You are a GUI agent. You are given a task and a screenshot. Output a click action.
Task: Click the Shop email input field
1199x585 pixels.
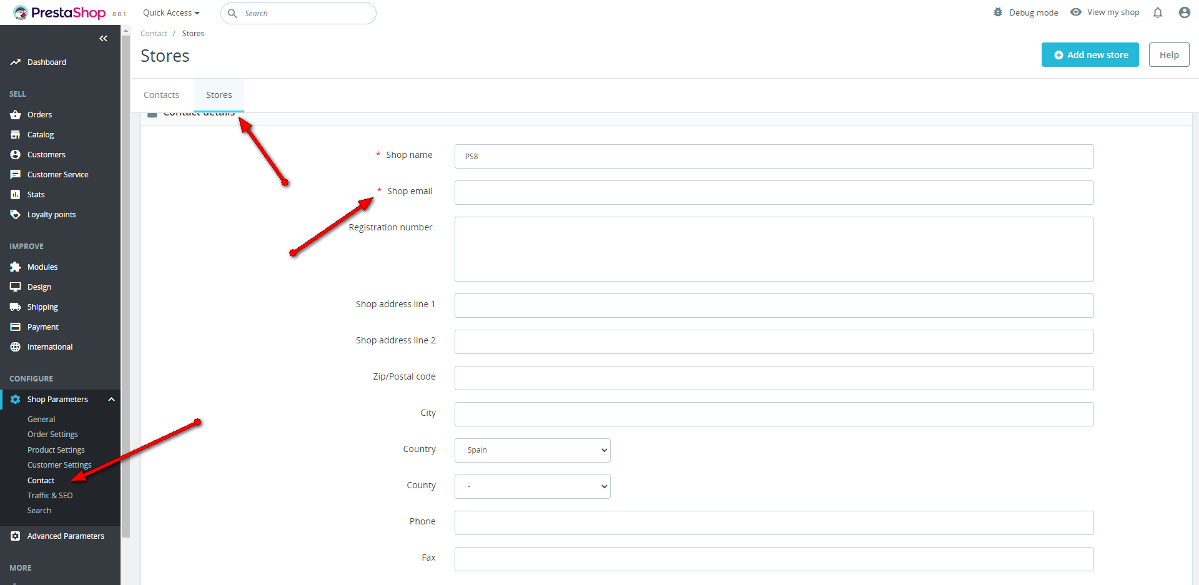774,193
